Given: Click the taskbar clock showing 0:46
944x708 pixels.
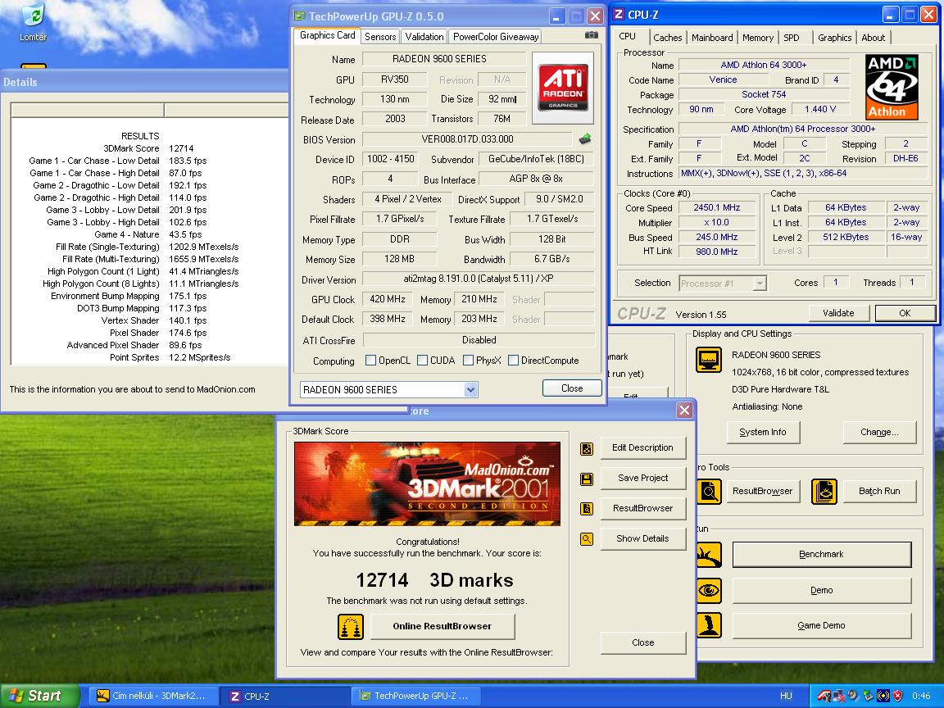Looking at the screenshot, I should point(921,696).
